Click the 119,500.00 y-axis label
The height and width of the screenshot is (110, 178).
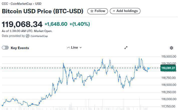[x=168, y=57]
